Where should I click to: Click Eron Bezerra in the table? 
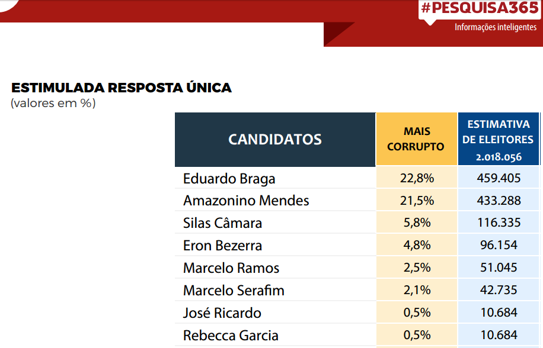(222, 246)
